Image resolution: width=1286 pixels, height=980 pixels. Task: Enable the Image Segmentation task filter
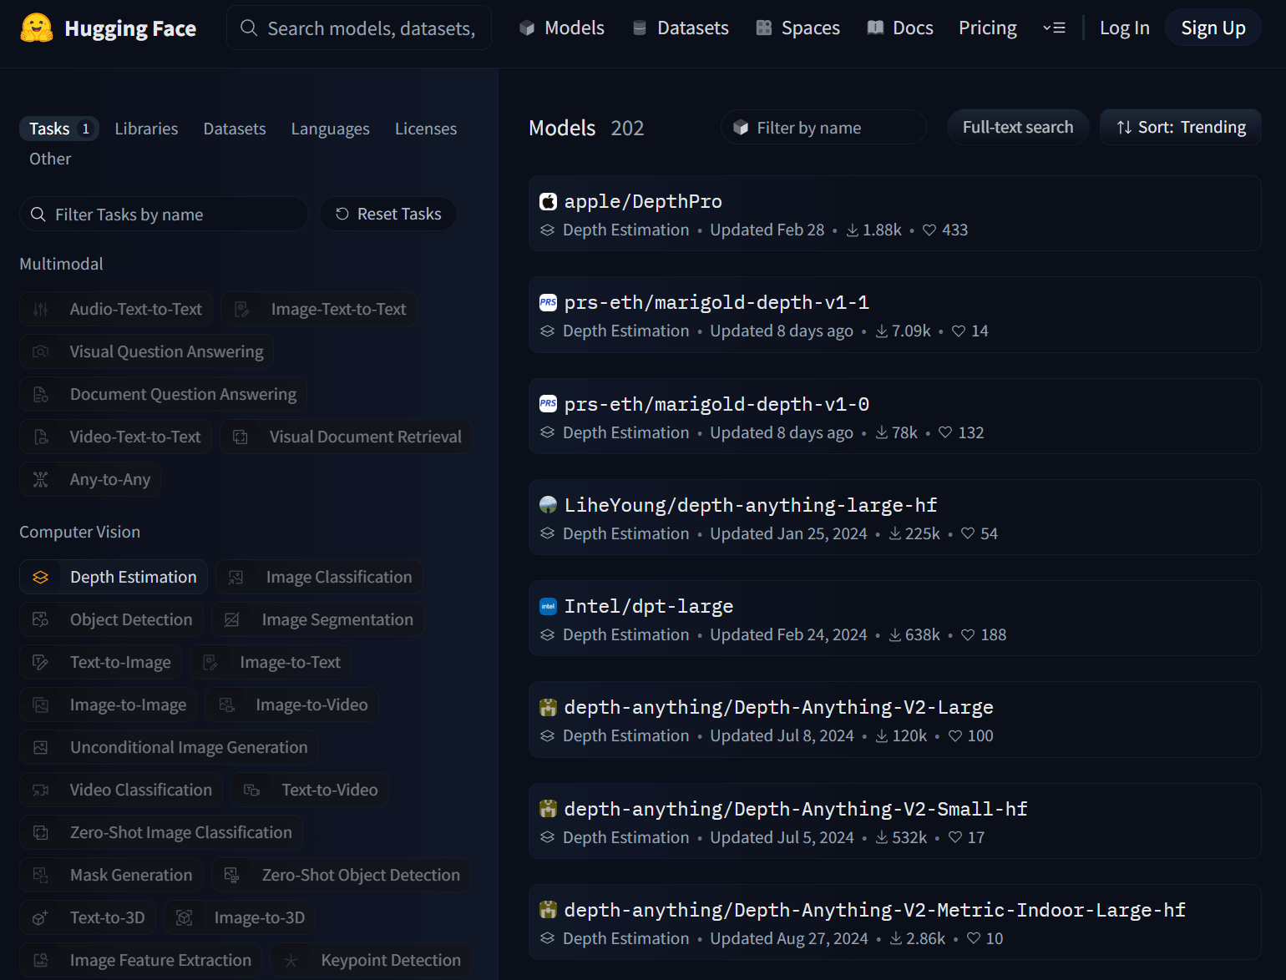tap(317, 619)
